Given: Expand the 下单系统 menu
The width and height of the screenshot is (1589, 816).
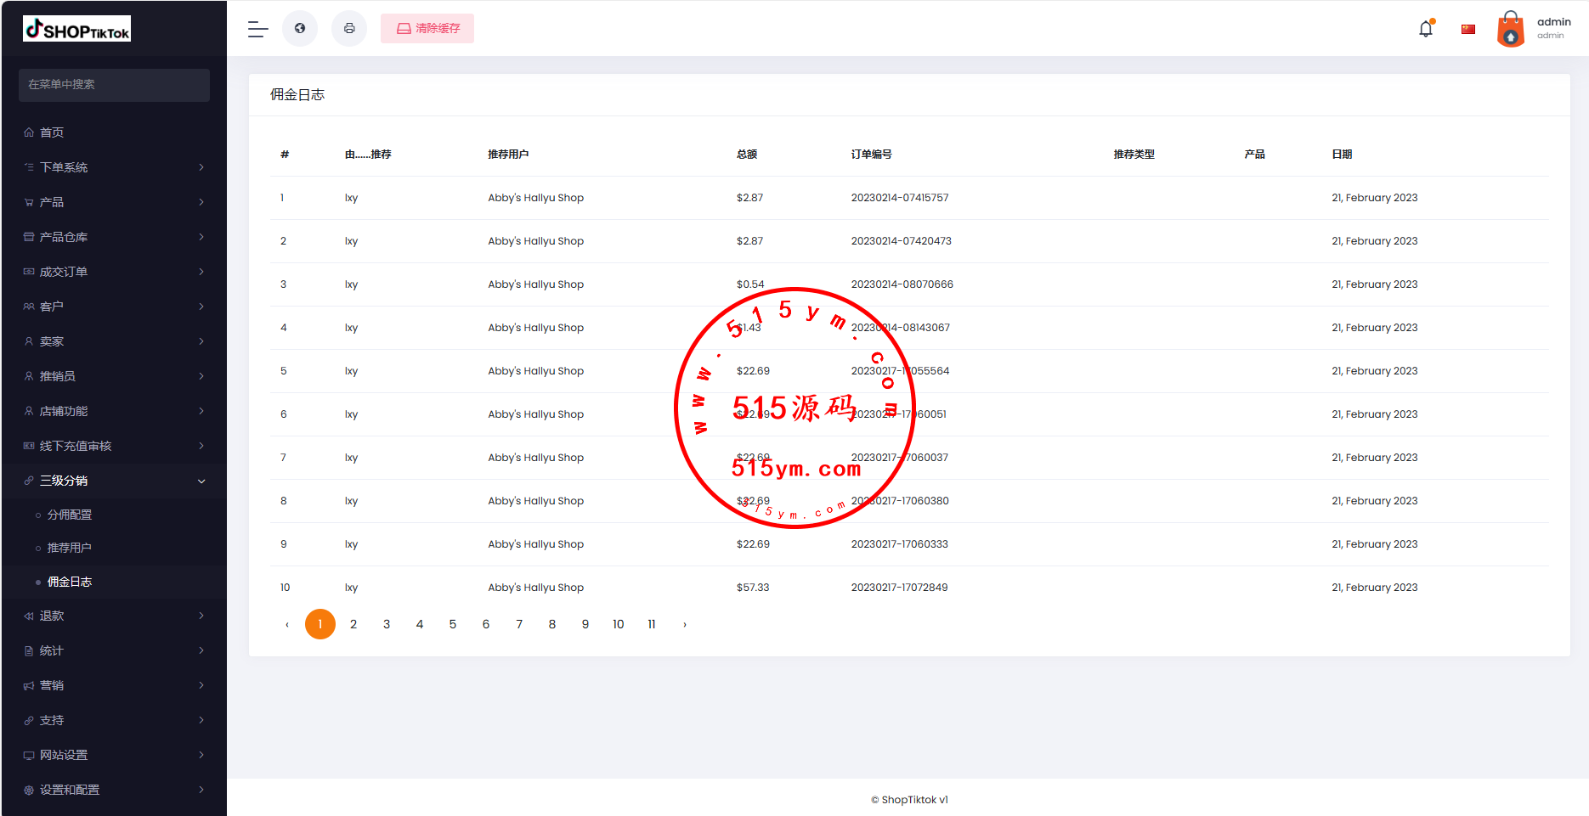Looking at the screenshot, I should (x=114, y=167).
